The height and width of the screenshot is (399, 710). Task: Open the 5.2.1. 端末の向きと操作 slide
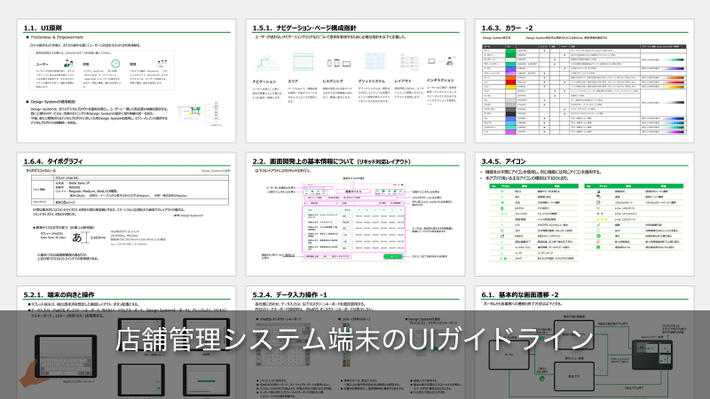coord(126,342)
